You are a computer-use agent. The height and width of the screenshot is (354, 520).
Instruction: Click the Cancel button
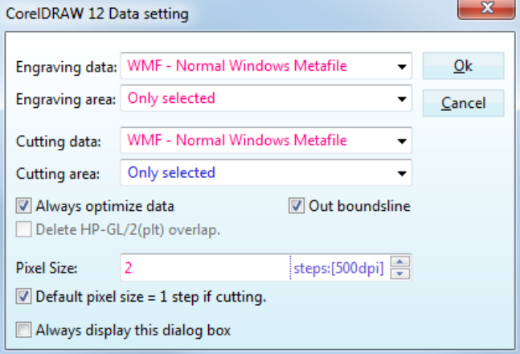463,103
